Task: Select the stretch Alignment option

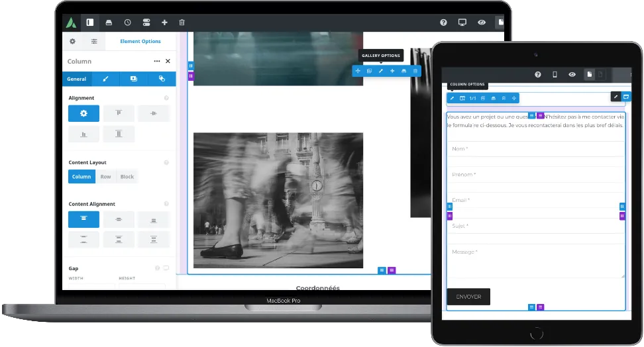Action: click(x=119, y=134)
